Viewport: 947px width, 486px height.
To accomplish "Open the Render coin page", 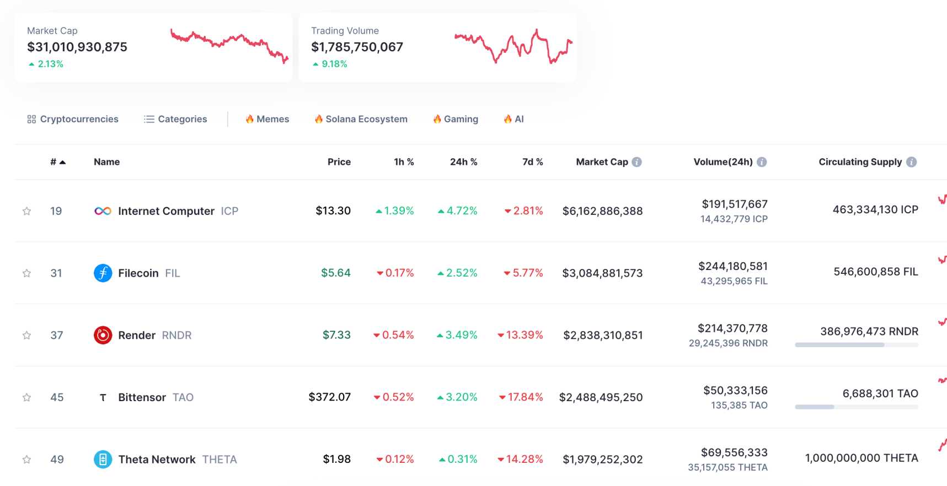I will click(137, 335).
